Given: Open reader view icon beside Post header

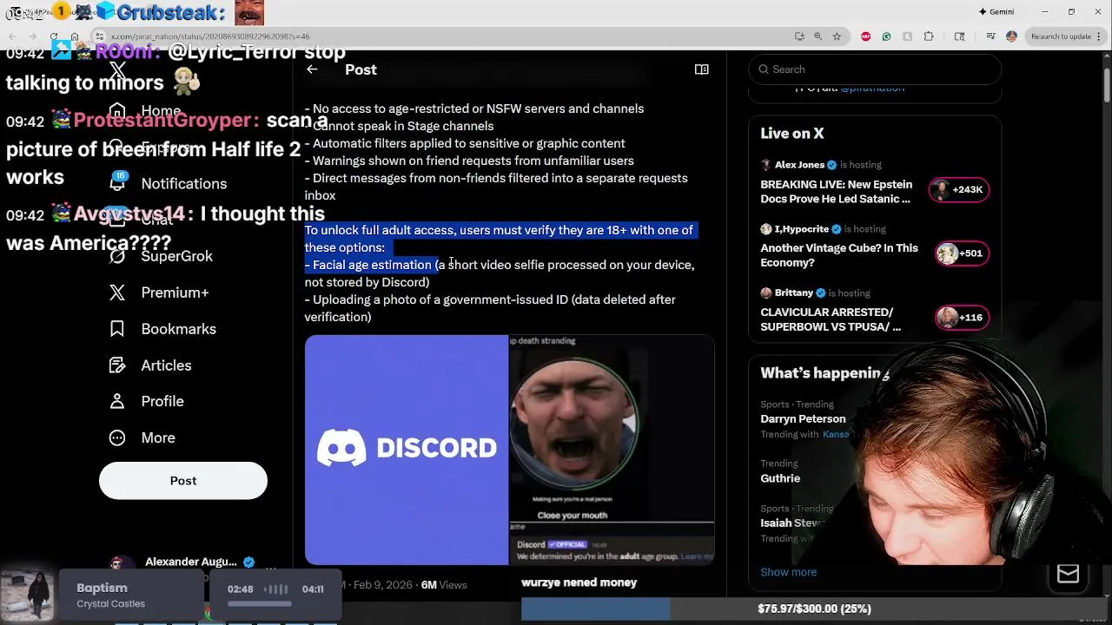Looking at the screenshot, I should pyautogui.click(x=702, y=69).
